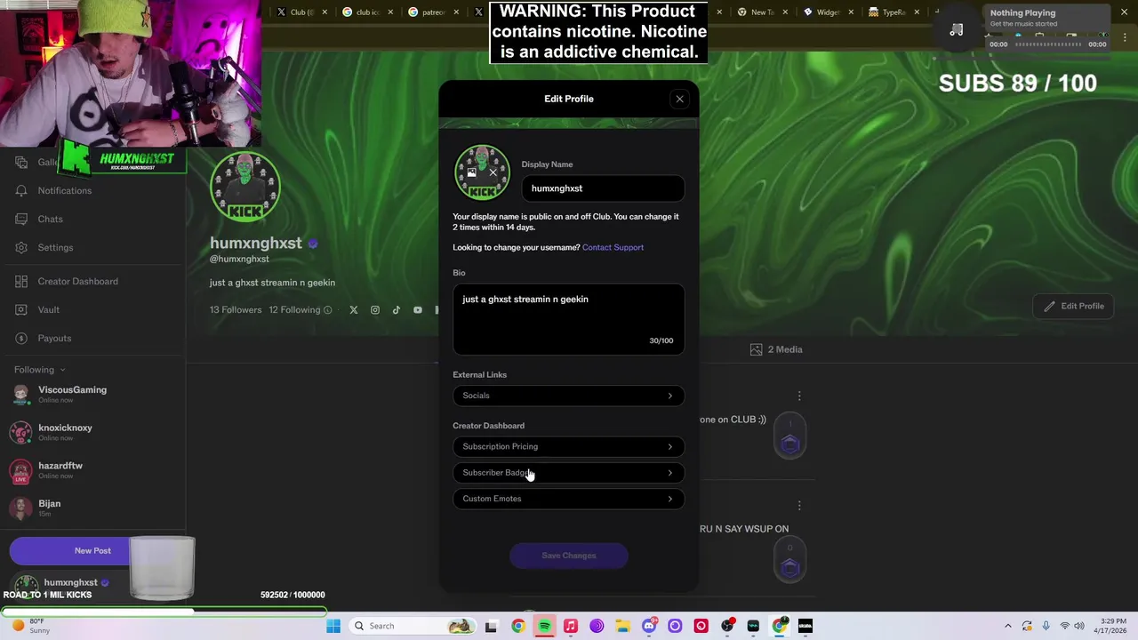Open the Vault in the sidebar
This screenshot has width=1138, height=640.
point(36,309)
